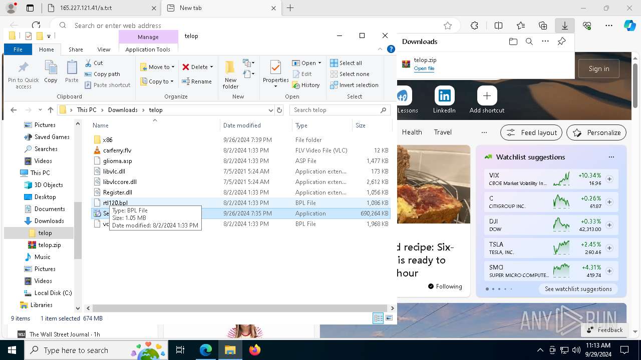641x360 pixels.
Task: Search downloads in Edge Downloads panel
Action: click(x=529, y=41)
